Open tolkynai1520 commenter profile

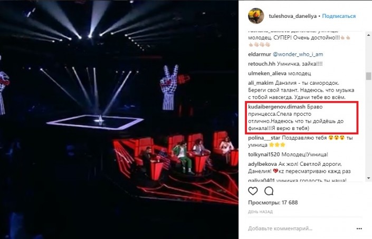point(264,155)
